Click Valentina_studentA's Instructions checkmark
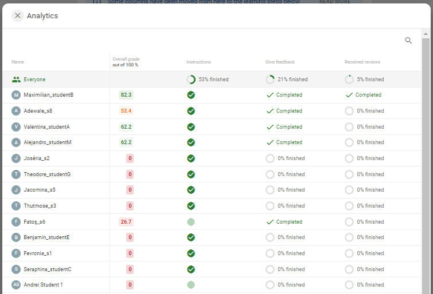433x294 pixels. 191,127
